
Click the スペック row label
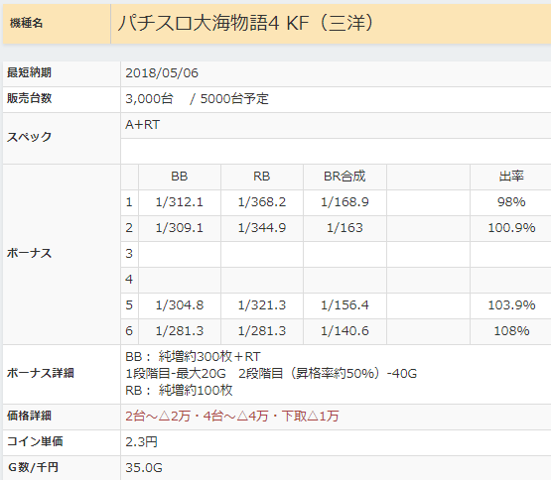coord(29,137)
